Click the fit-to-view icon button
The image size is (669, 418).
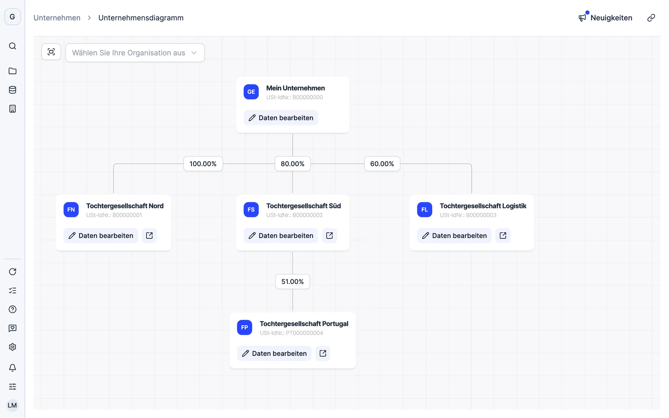pos(51,52)
